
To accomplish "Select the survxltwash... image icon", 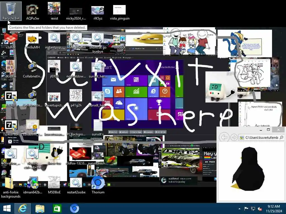I will [98, 158].
